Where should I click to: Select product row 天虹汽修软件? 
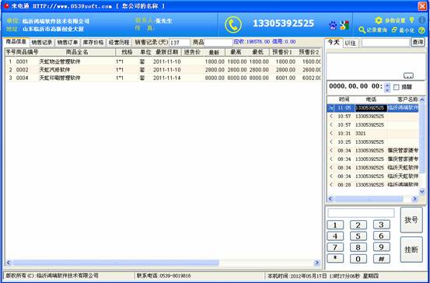[163, 70]
